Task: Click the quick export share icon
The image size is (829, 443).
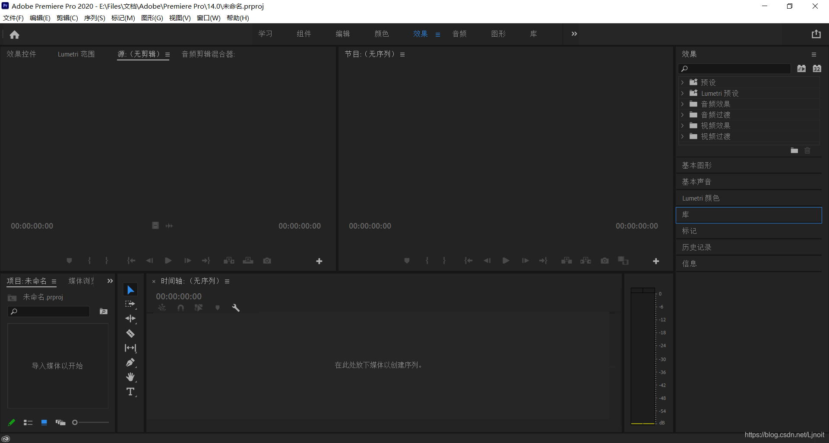Action: click(x=816, y=34)
